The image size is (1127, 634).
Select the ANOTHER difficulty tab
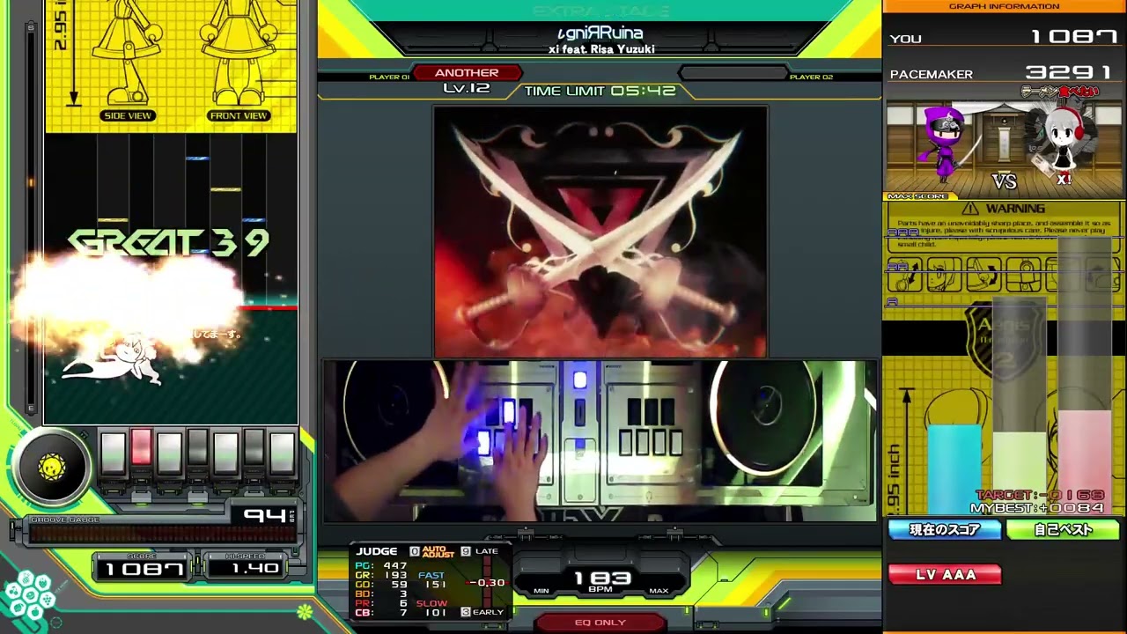coord(467,73)
